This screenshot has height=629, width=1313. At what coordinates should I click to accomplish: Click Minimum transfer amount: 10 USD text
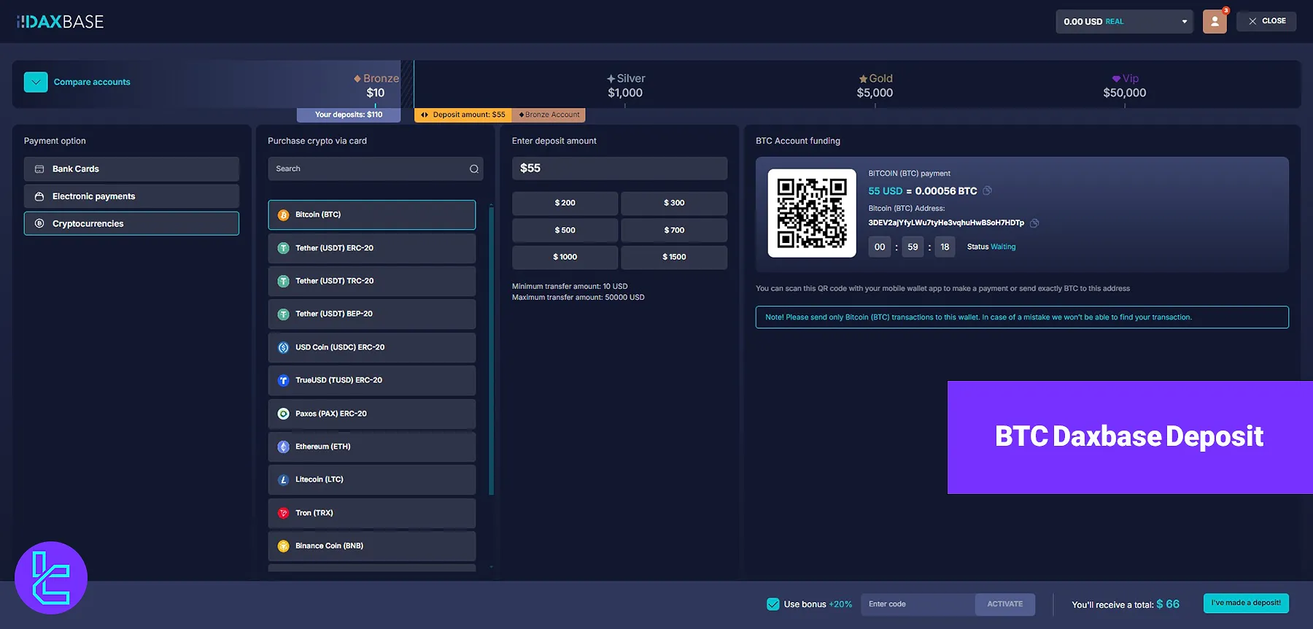click(570, 286)
